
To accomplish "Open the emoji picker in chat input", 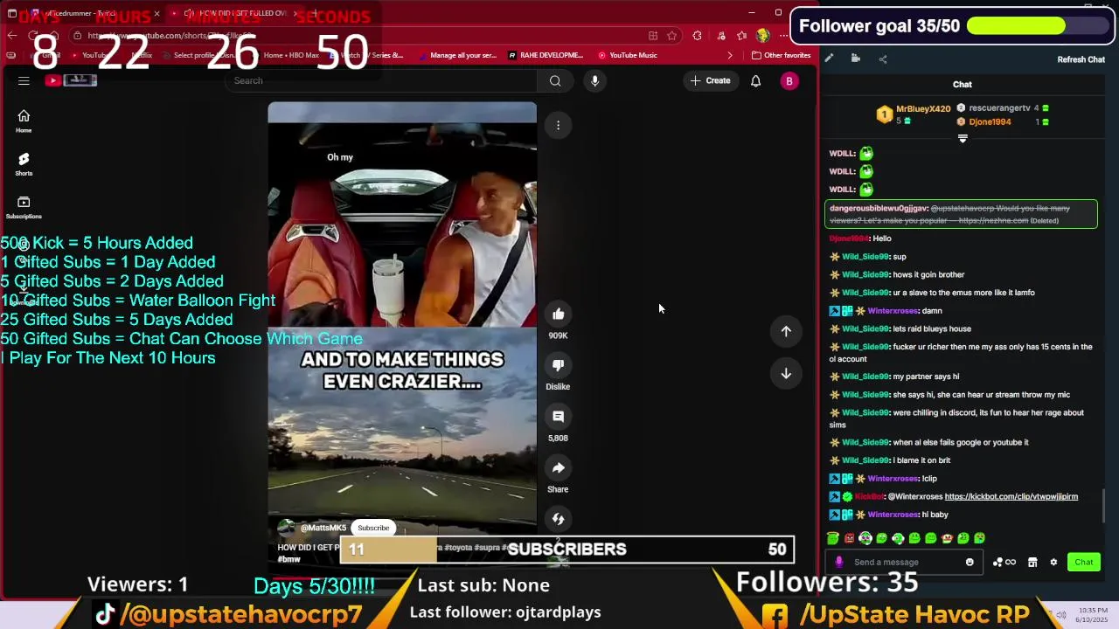I will (970, 562).
